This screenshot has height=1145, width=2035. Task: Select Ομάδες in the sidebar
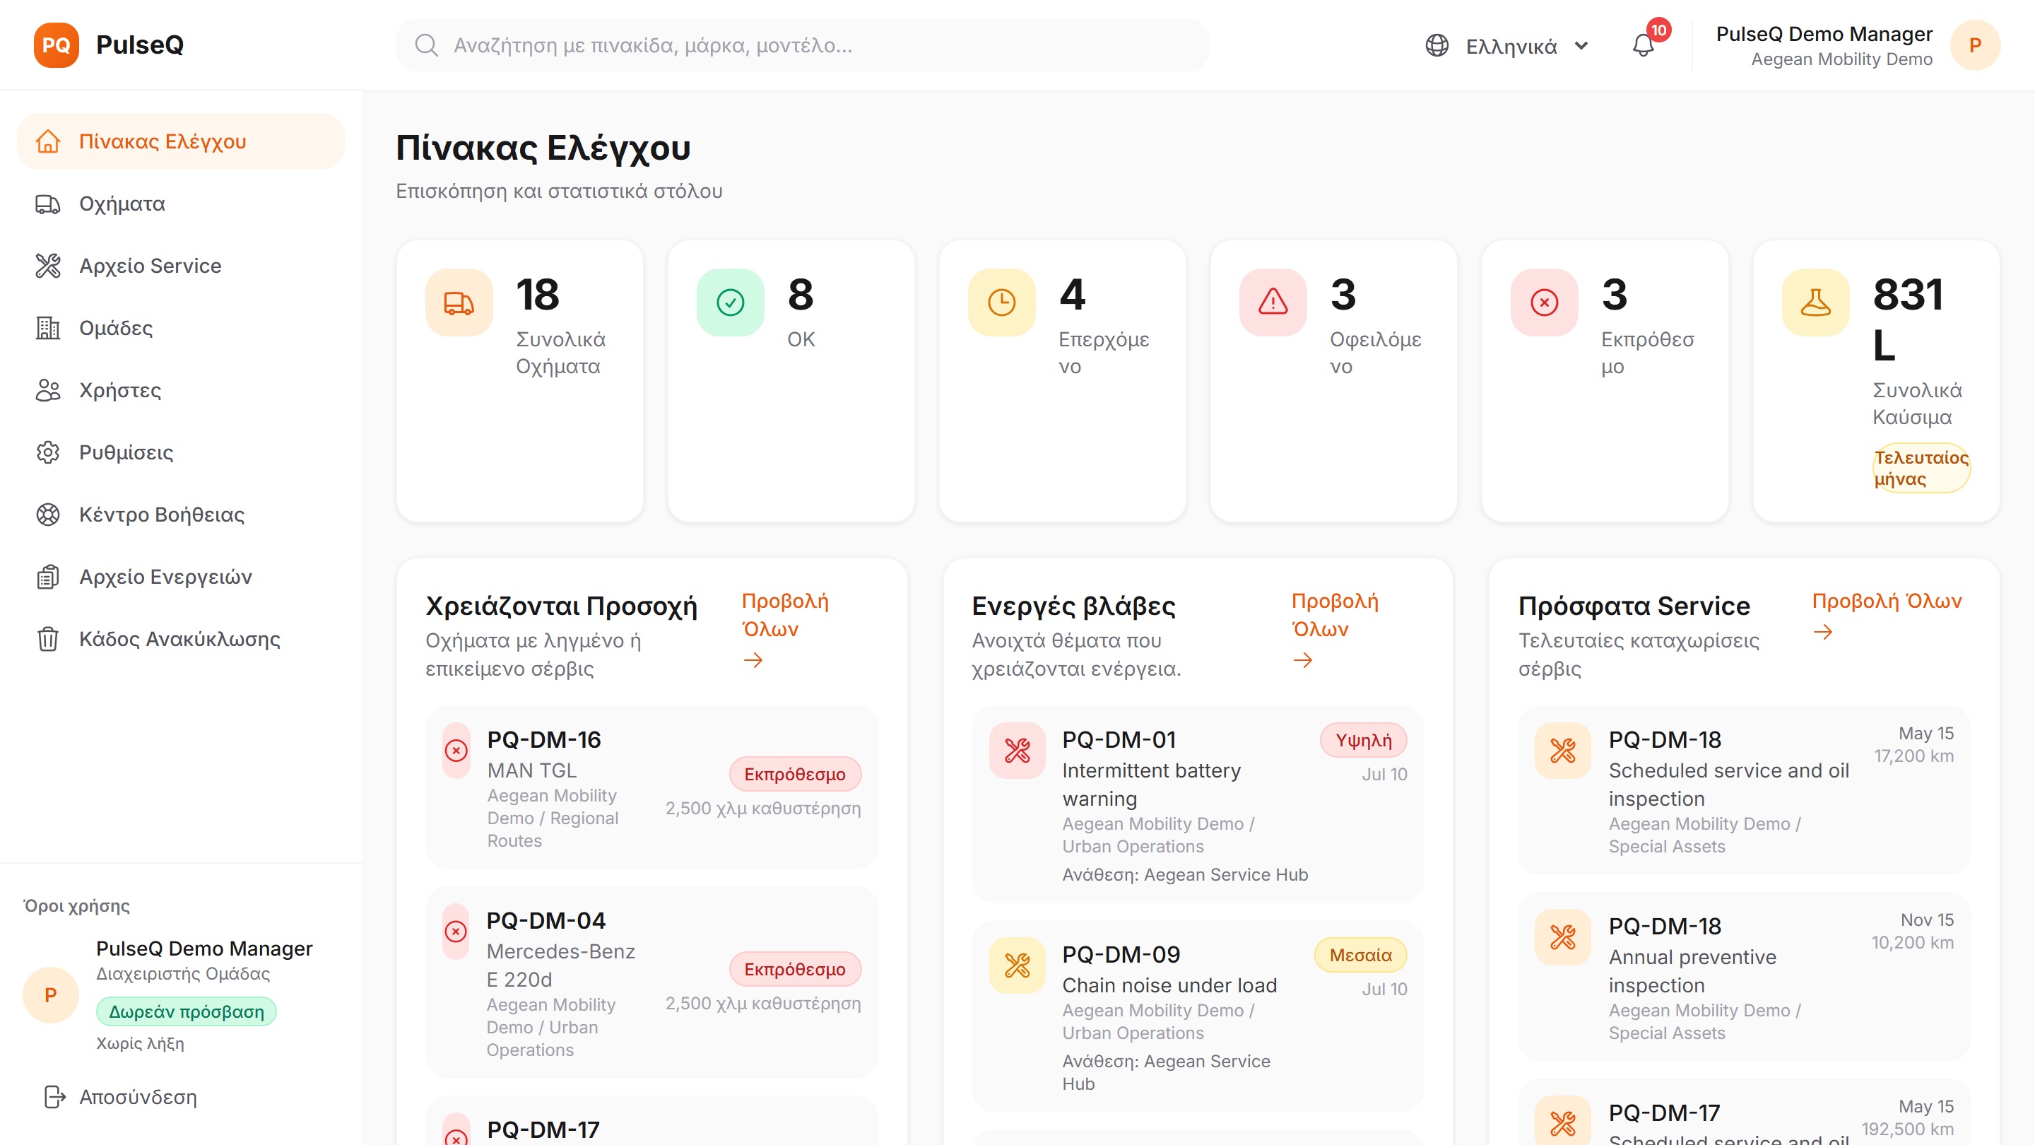[181, 328]
